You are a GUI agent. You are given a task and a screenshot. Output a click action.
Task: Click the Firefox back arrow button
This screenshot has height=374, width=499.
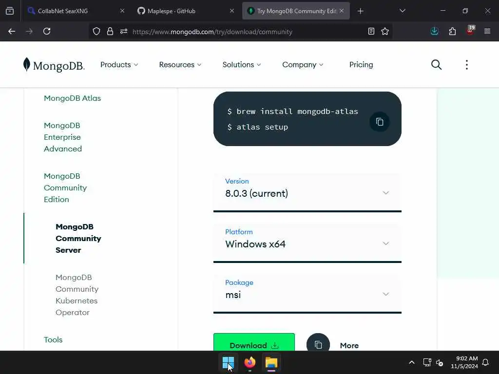point(12,31)
